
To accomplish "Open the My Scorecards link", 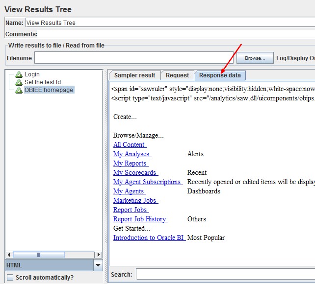I will pos(135,172).
